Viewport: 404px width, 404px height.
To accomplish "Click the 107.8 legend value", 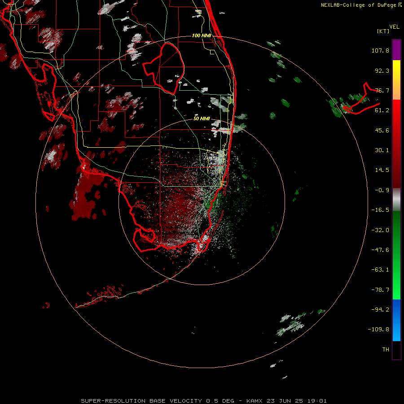I will tap(380, 50).
